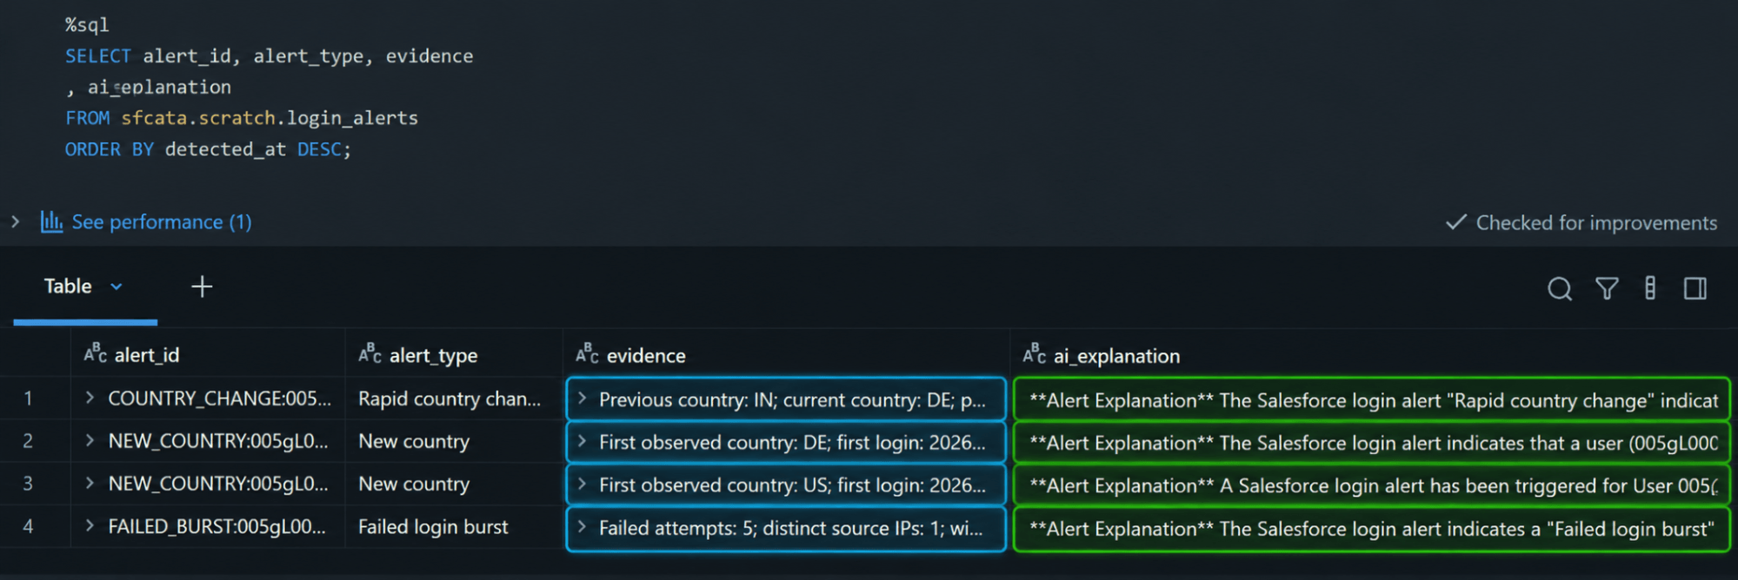Expand evidence cell 'First observed country: DE'
1738x580 pixels.
pos(583,441)
